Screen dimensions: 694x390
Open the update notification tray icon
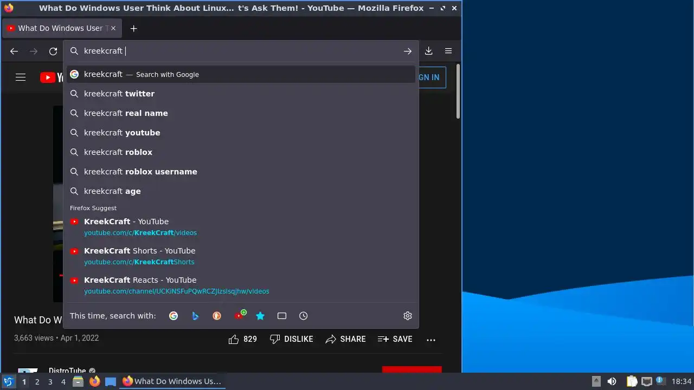[660, 381]
